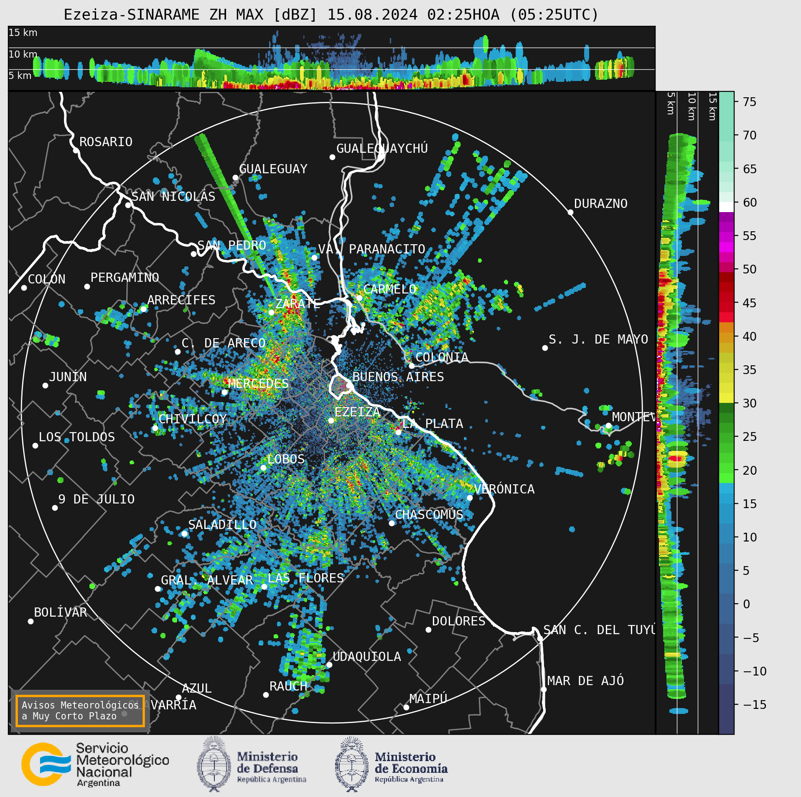
Task: Click the 20 tick label on the colorbar
Action: tap(750, 471)
